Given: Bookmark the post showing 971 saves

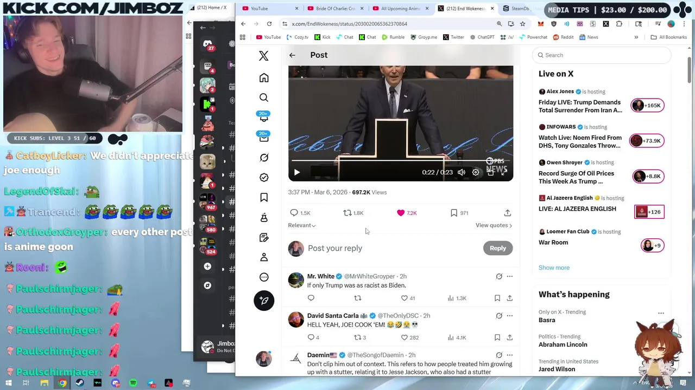Looking at the screenshot, I should pos(454,213).
